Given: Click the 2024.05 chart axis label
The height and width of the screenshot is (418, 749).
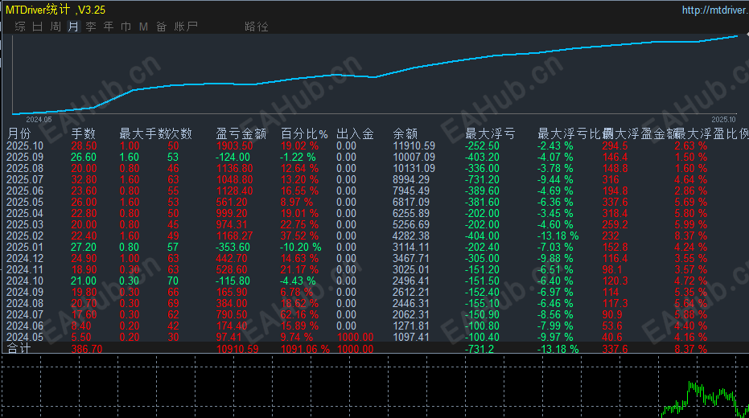Looking at the screenshot, I should (x=39, y=120).
